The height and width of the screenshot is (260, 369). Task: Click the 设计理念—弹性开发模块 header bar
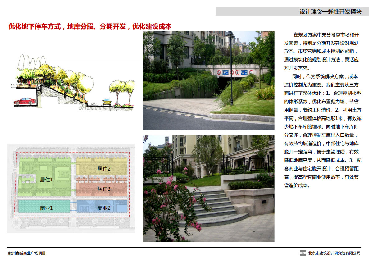click(x=292, y=11)
